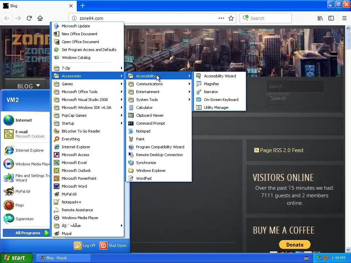This screenshot has width=351, height=263.
Task: Launch On-Screen Keyboard
Action: coord(220,100)
